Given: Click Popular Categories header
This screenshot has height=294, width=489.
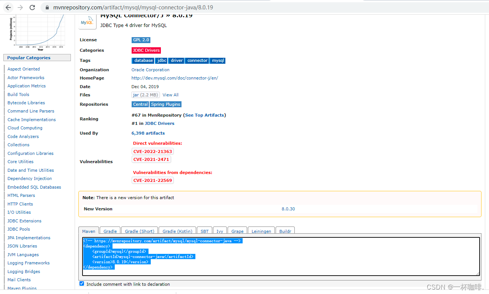Looking at the screenshot, I should 37,58.
